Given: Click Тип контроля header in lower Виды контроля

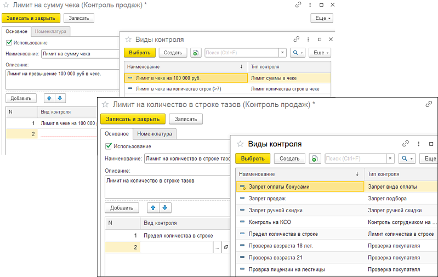Looking at the screenshot, I should tap(401, 174).
